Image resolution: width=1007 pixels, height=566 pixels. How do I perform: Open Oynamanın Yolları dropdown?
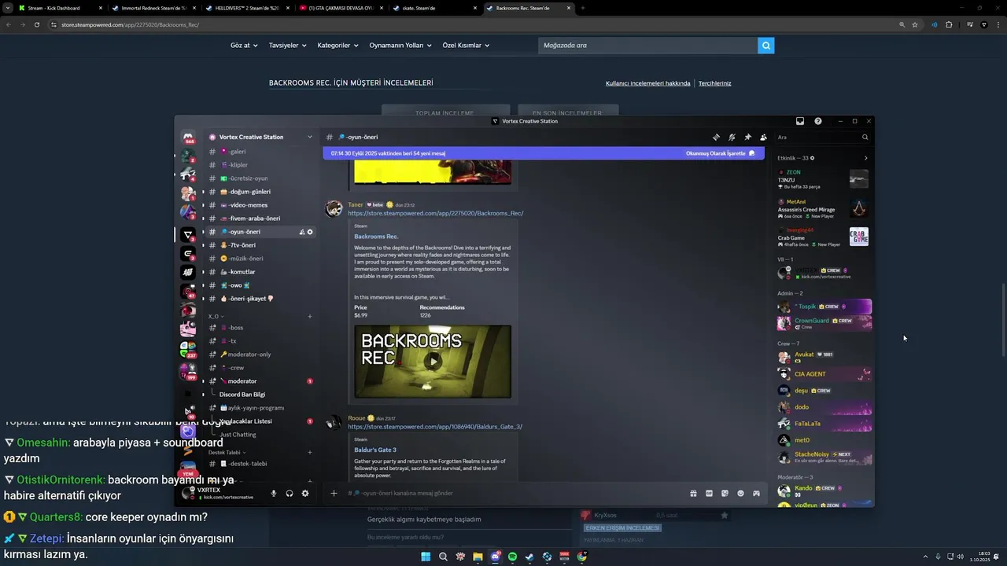pyautogui.click(x=400, y=46)
